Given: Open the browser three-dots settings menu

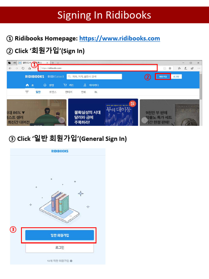Looking at the screenshot, I should coord(199,68).
